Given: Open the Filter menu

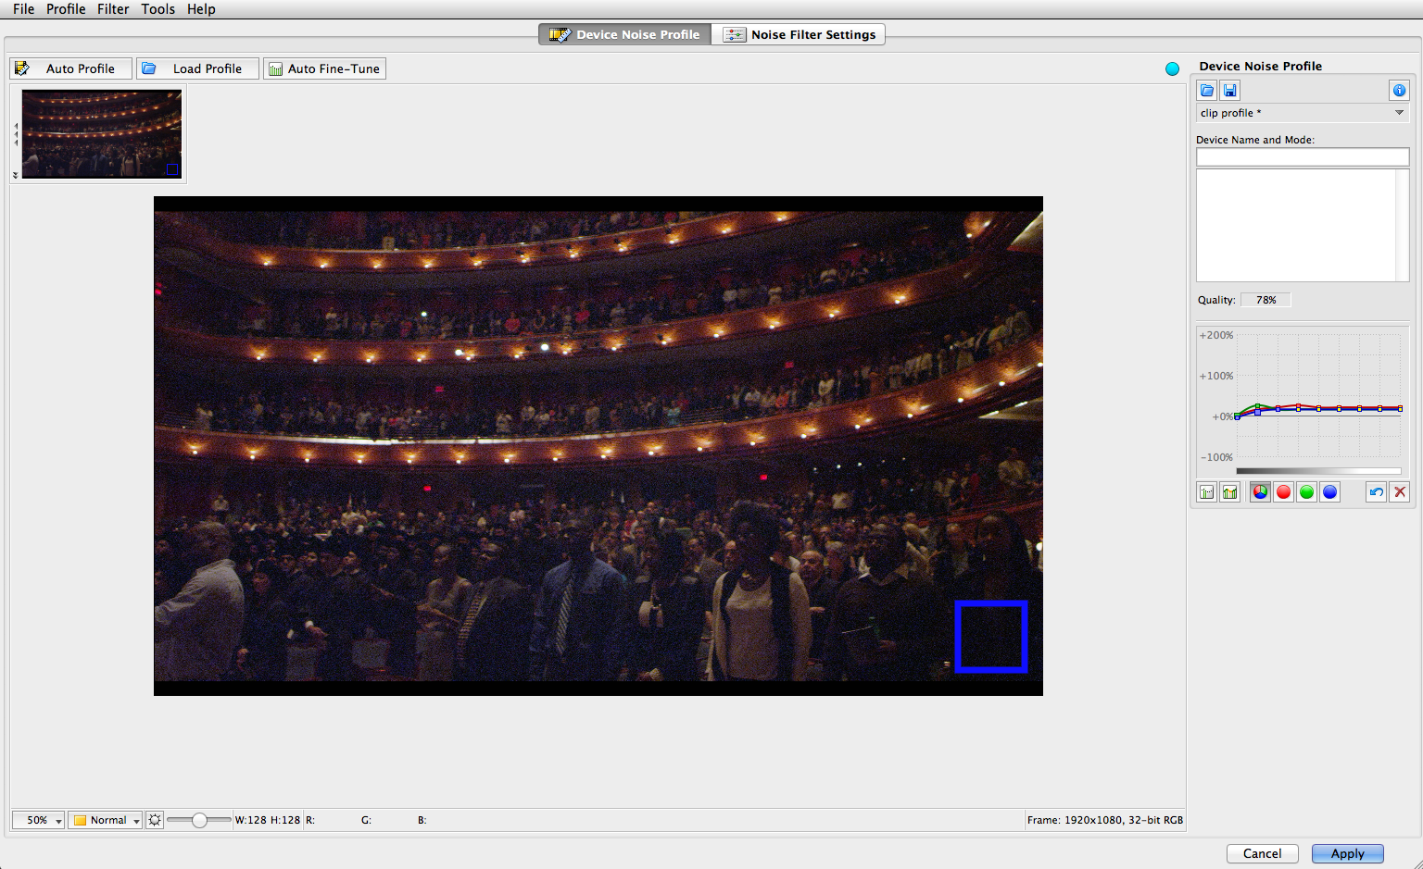Looking at the screenshot, I should pos(113,9).
